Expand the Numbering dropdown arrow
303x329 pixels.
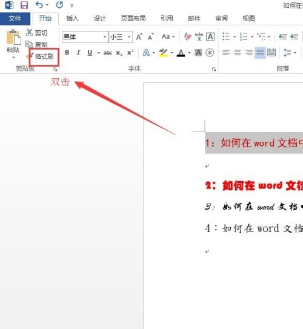click(252, 37)
